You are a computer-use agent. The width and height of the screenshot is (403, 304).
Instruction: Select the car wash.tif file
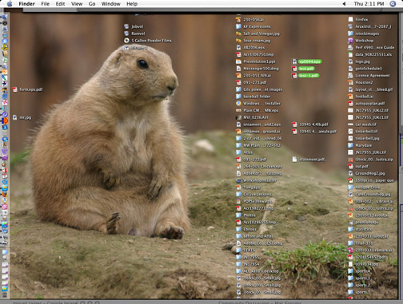[350, 124]
